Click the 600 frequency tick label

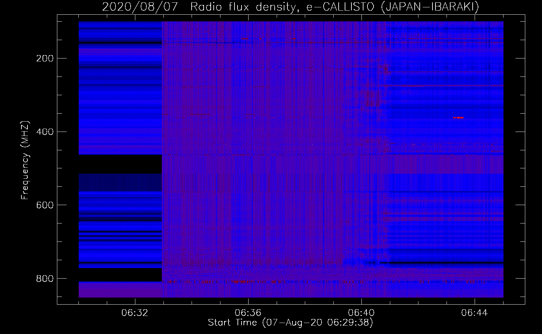[x=45, y=205]
